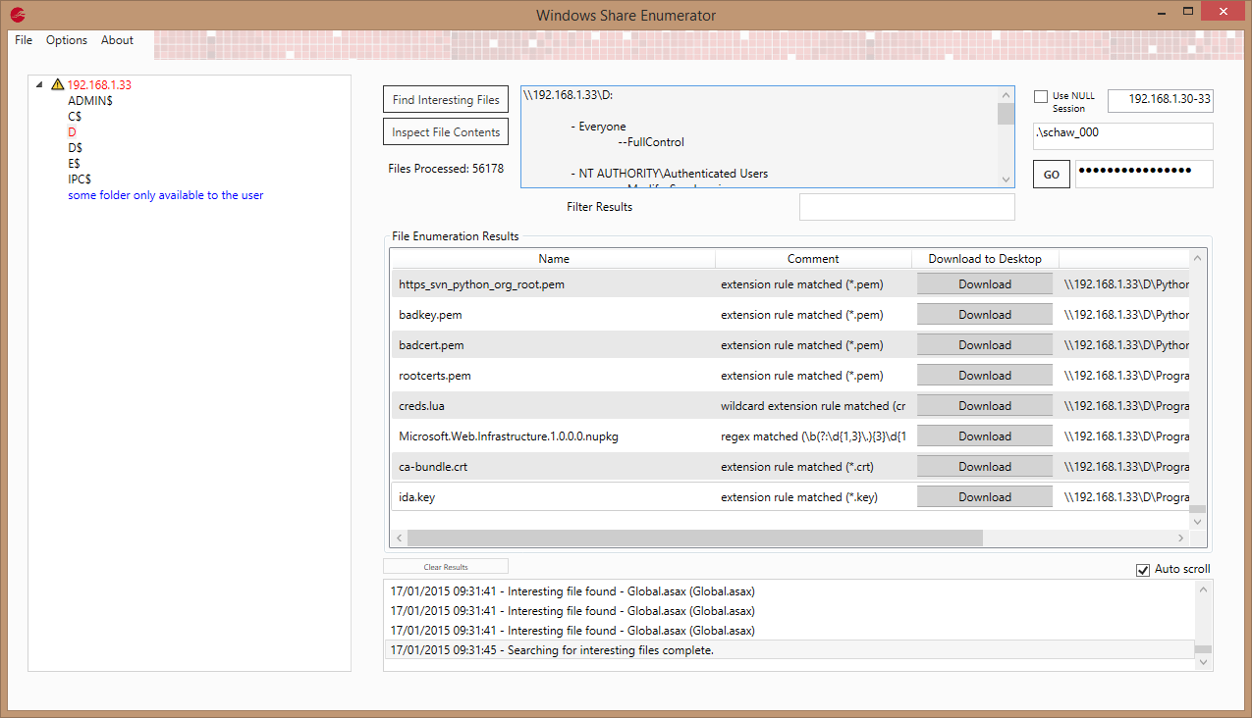Download the badkey.pem file
This screenshot has height=718, width=1252.
coord(984,313)
